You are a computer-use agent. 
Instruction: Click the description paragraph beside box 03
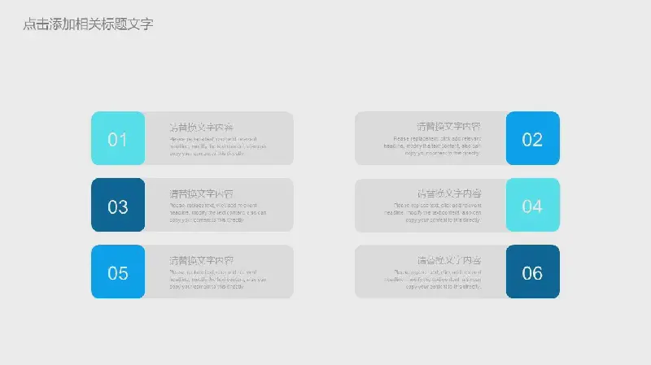click(217, 212)
